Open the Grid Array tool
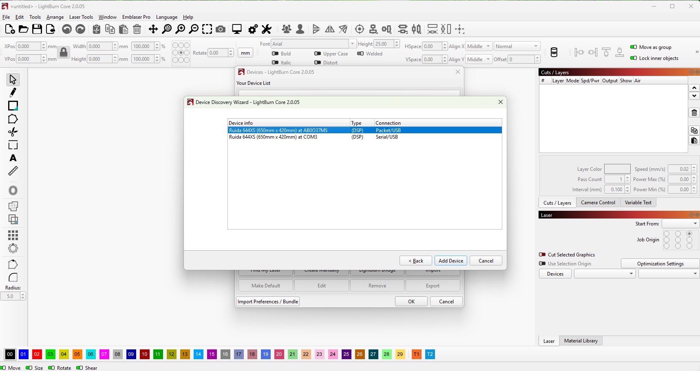The image size is (700, 371). [x=13, y=235]
